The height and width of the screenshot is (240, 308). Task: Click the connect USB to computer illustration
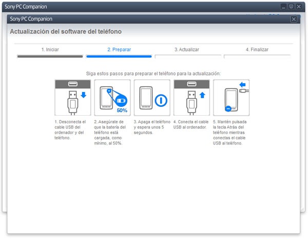(191, 98)
